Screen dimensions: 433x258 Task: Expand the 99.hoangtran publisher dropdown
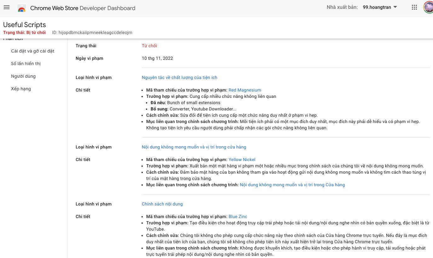(380, 7)
